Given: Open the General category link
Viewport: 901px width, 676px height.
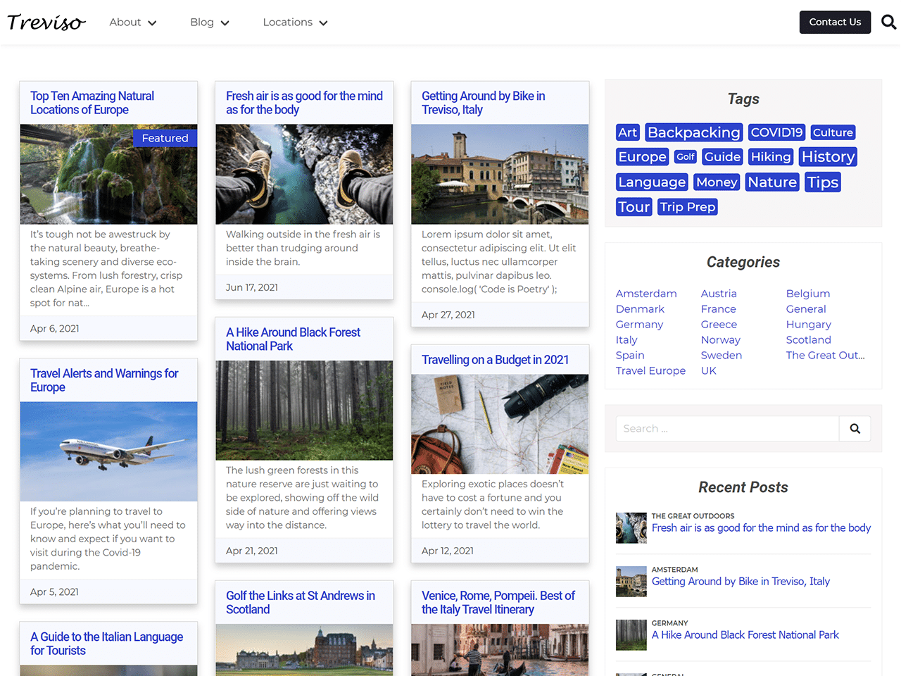Looking at the screenshot, I should click(x=806, y=309).
